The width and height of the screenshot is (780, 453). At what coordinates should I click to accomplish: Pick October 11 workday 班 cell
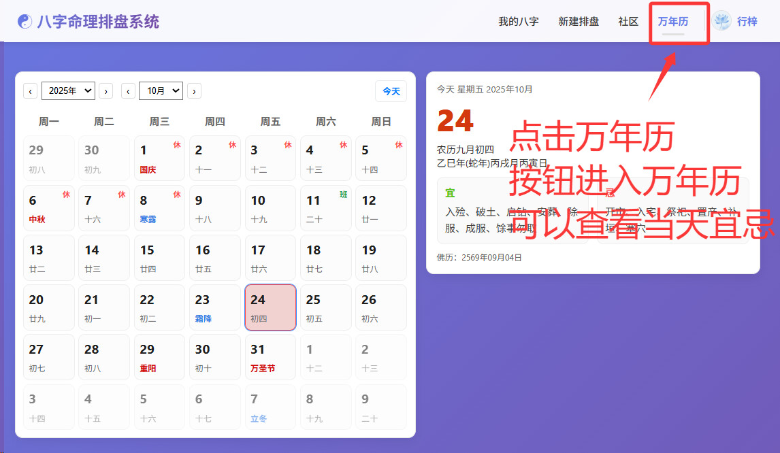pyautogui.click(x=326, y=208)
